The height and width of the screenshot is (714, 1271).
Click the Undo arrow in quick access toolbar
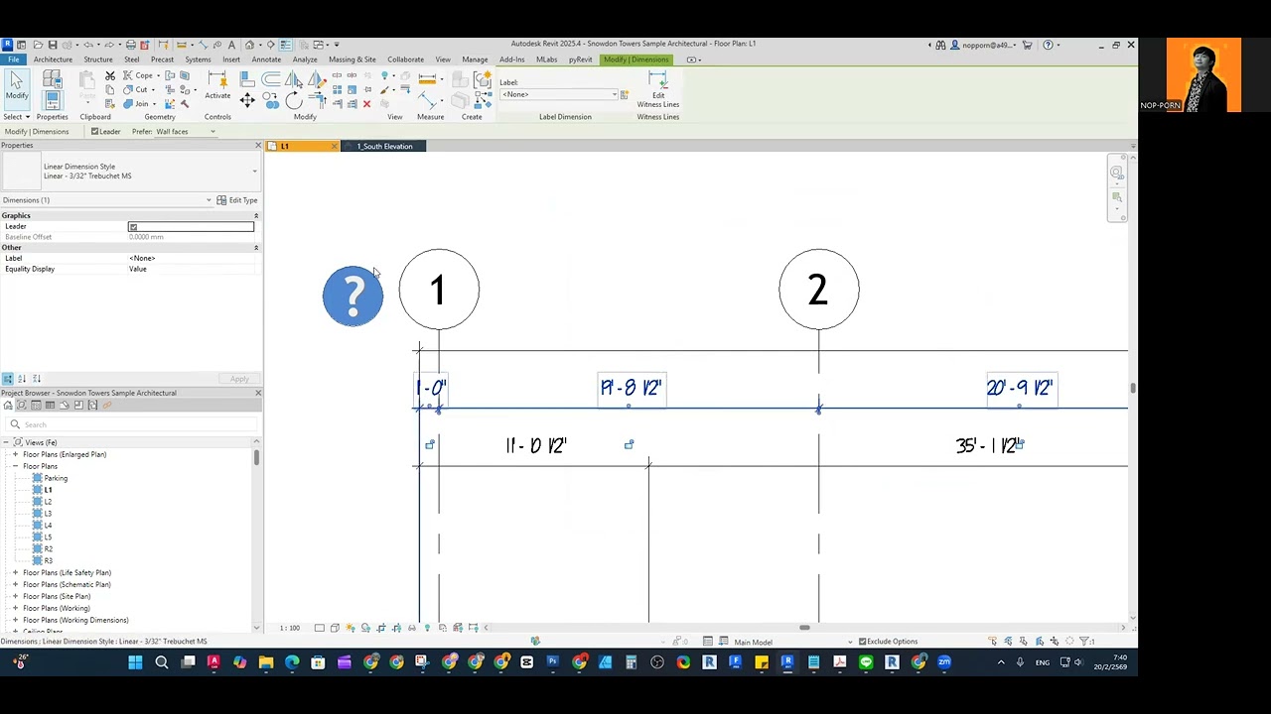87,45
